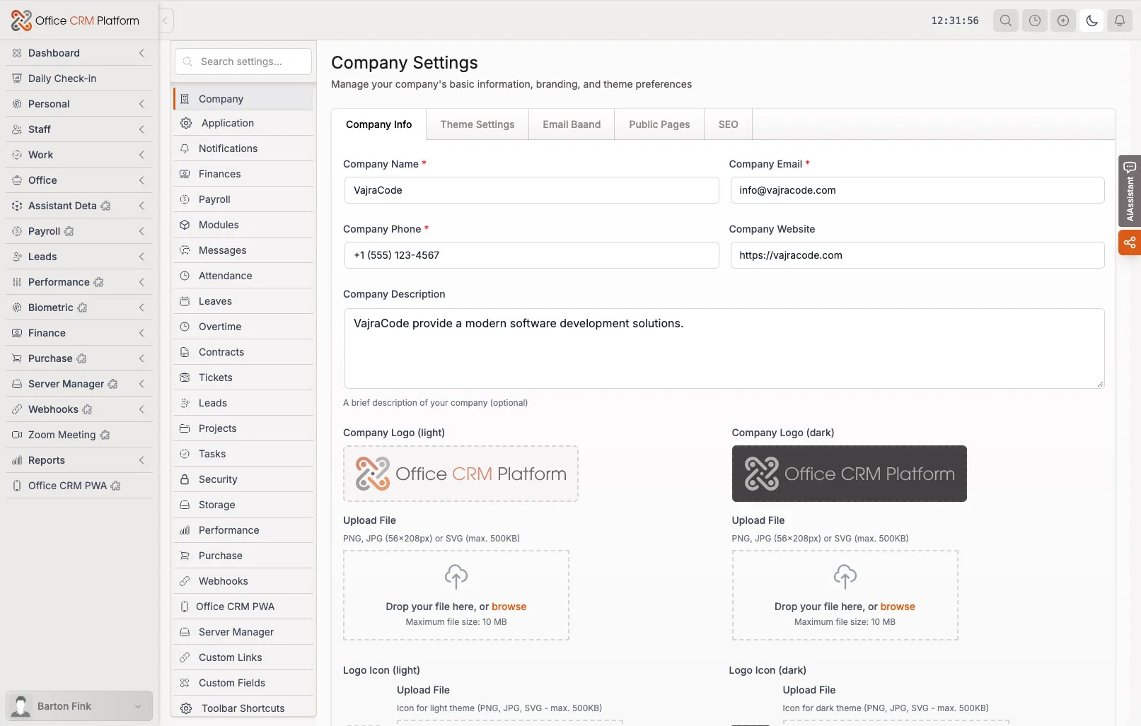Open Webhooks in the settings list
1141x726 pixels.
pyautogui.click(x=243, y=581)
